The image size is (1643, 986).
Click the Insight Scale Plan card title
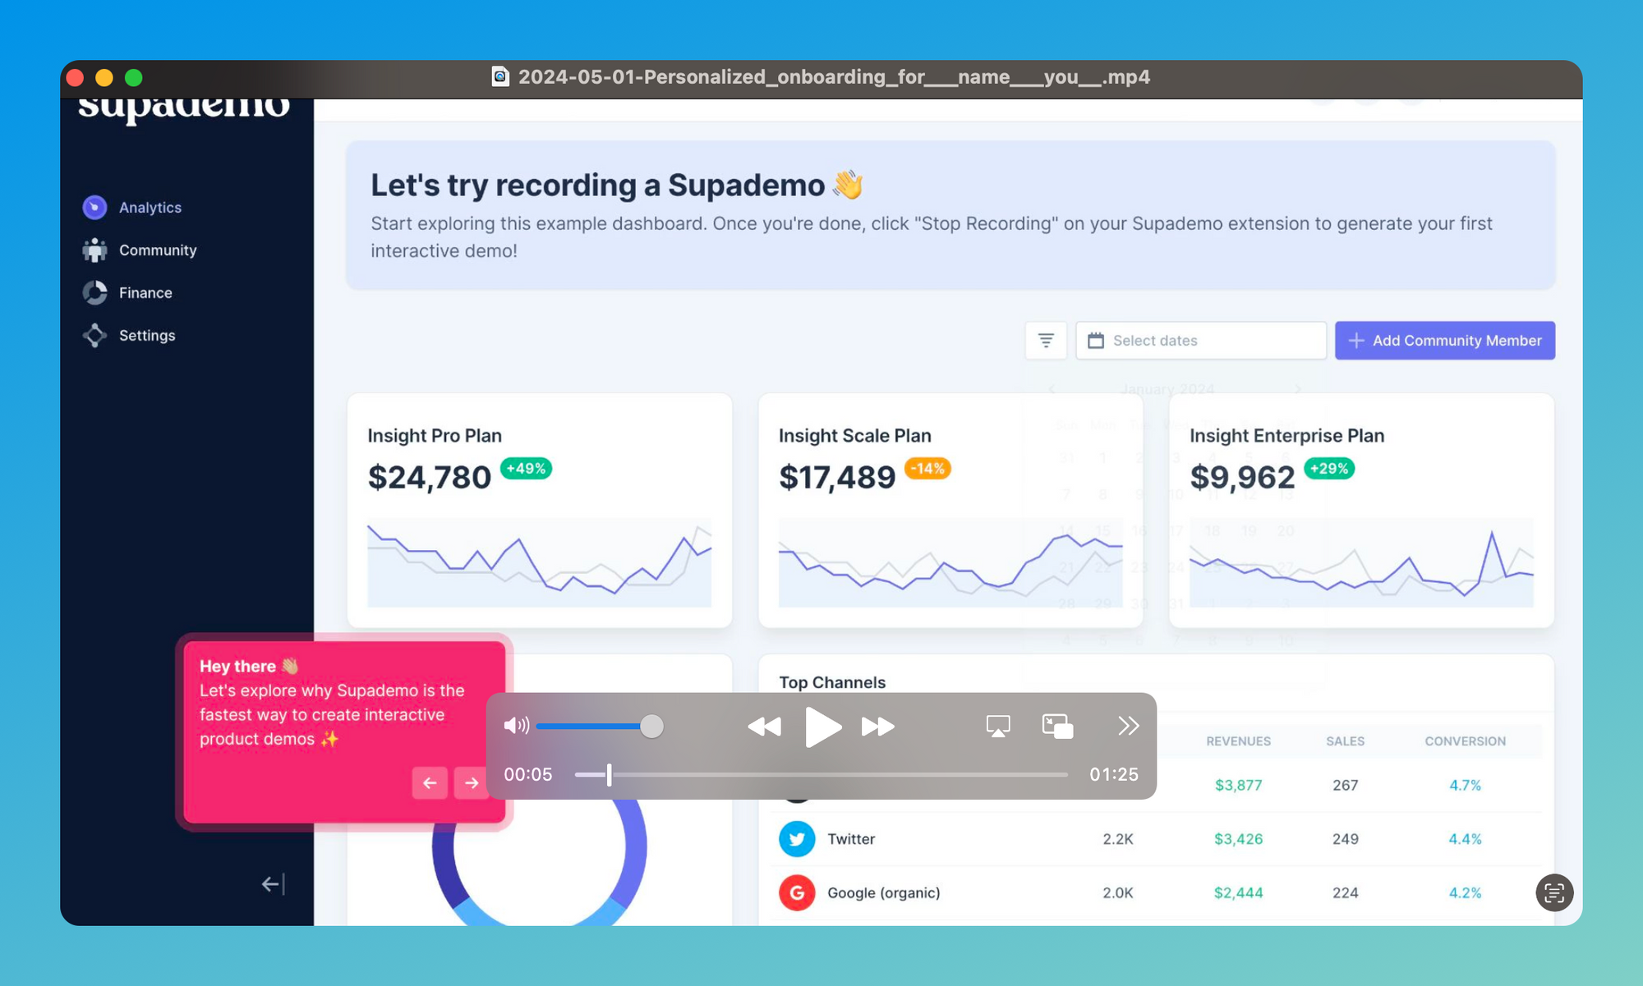[x=854, y=436]
